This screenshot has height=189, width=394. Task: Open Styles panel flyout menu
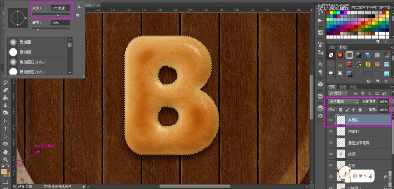pyautogui.click(x=392, y=47)
